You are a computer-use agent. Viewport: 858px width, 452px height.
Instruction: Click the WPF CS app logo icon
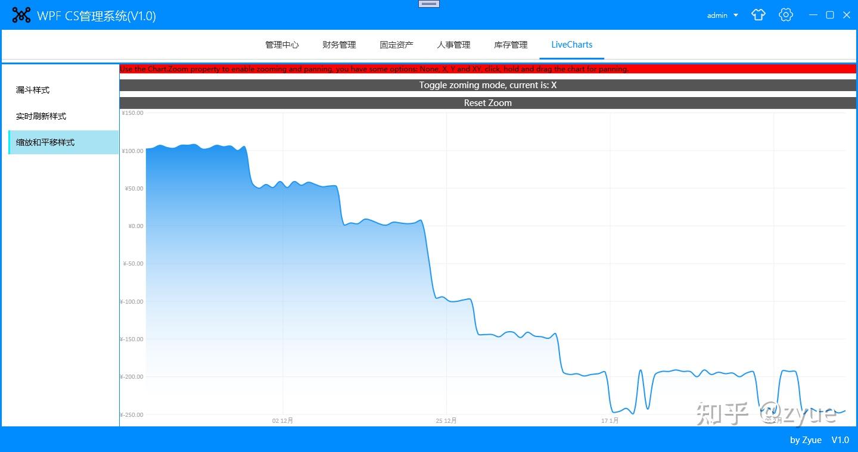click(21, 14)
